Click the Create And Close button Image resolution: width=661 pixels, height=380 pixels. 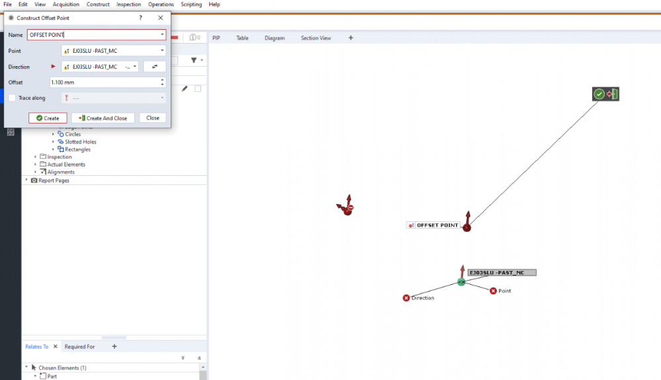coord(102,118)
